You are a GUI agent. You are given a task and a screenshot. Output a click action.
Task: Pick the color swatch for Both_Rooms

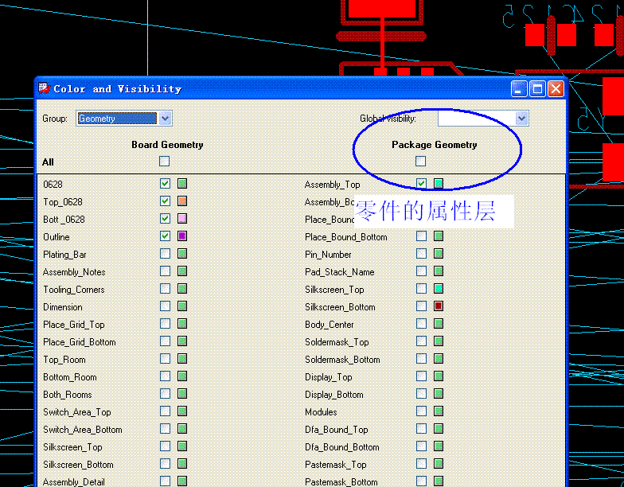[x=182, y=393]
